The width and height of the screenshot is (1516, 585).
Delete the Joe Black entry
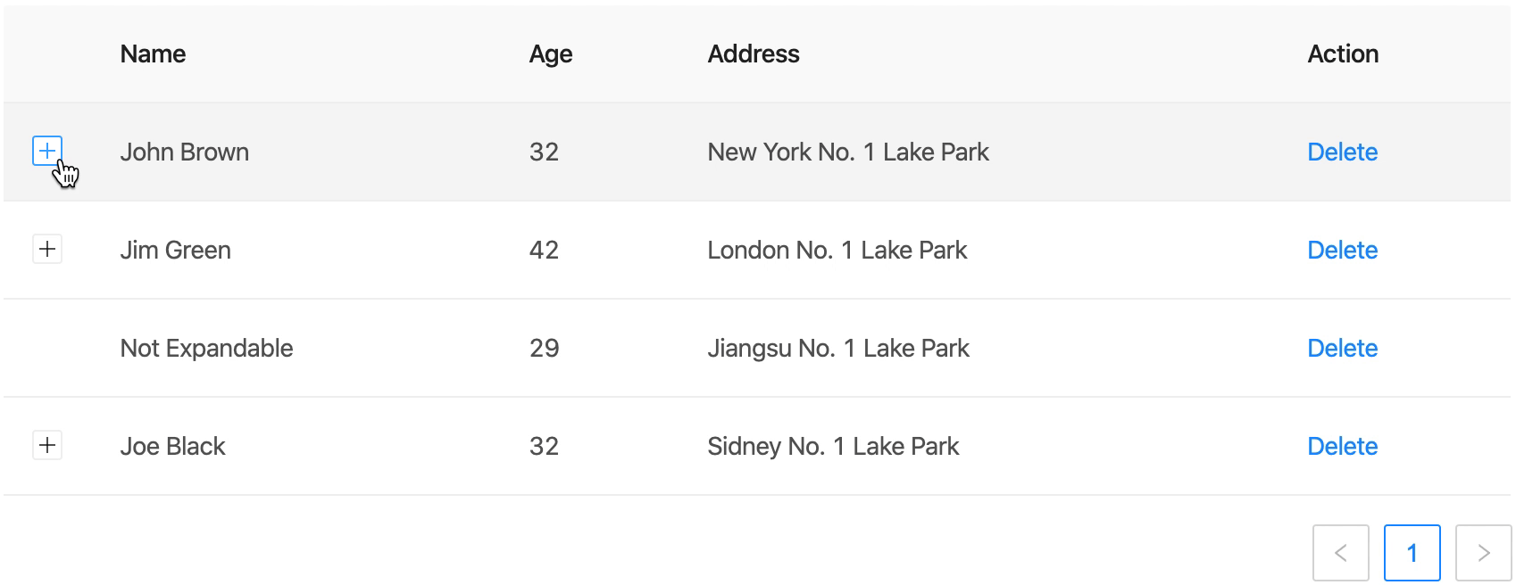1342,446
